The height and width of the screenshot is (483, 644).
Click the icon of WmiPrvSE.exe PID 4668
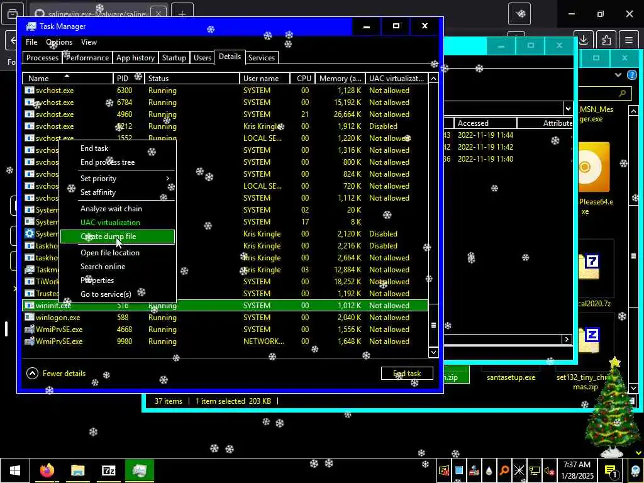click(29, 330)
